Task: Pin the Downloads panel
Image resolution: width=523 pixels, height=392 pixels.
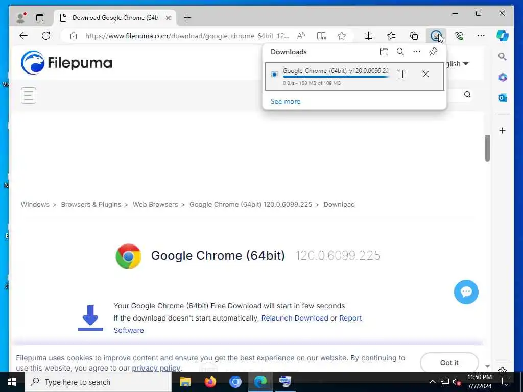Action: (433, 52)
